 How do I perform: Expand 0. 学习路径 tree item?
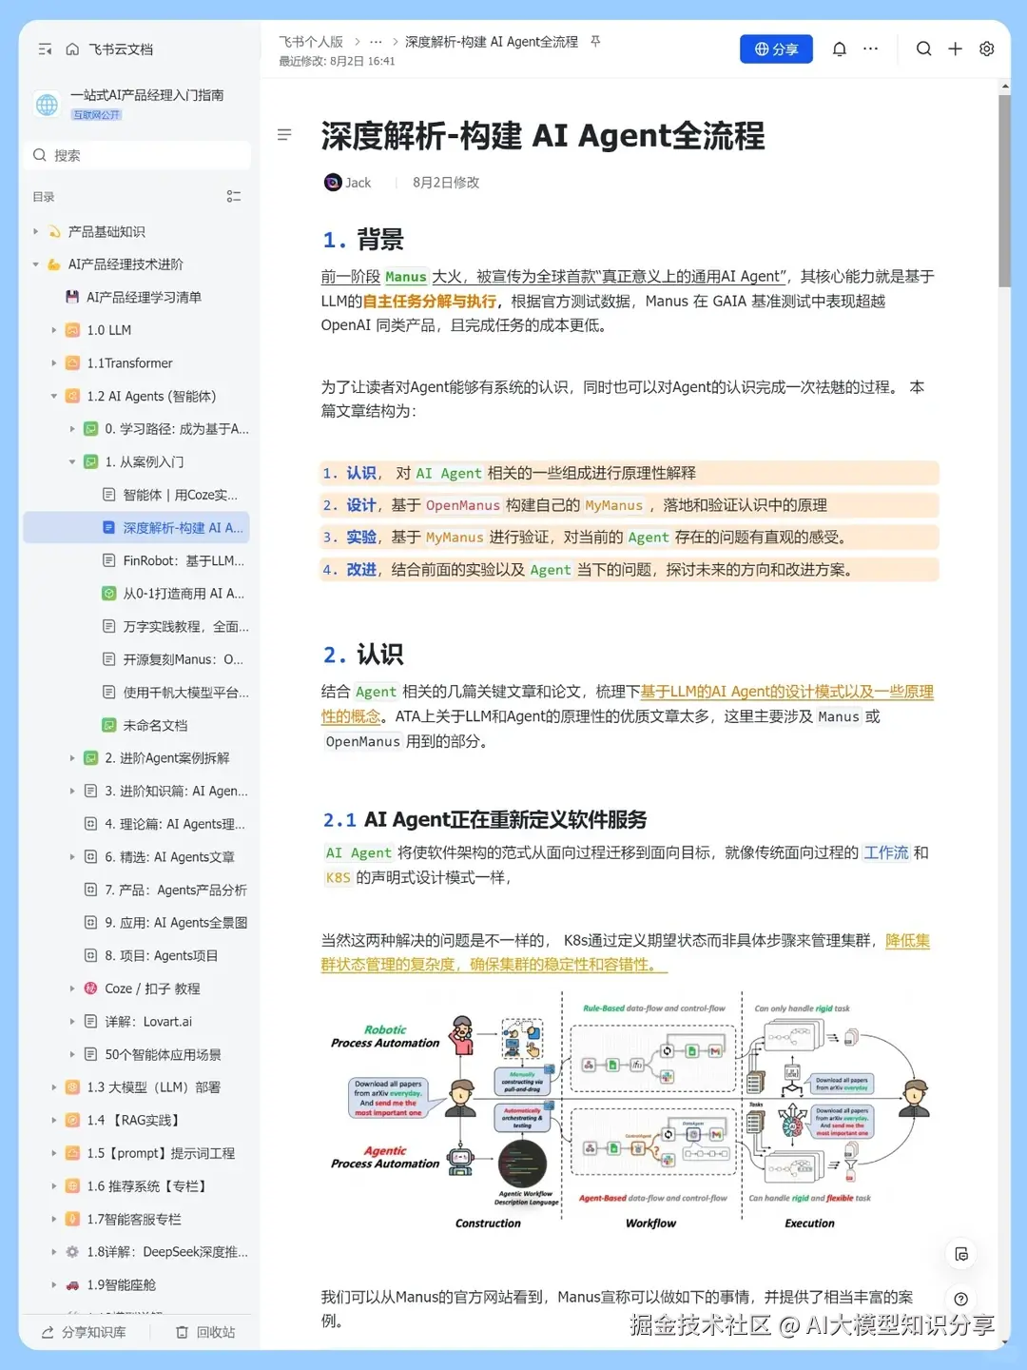point(72,429)
